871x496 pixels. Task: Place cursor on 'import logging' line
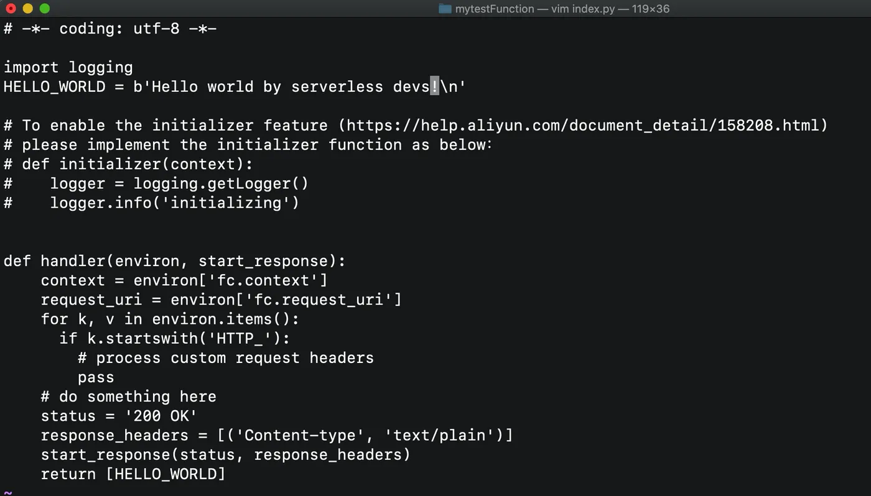pos(68,67)
